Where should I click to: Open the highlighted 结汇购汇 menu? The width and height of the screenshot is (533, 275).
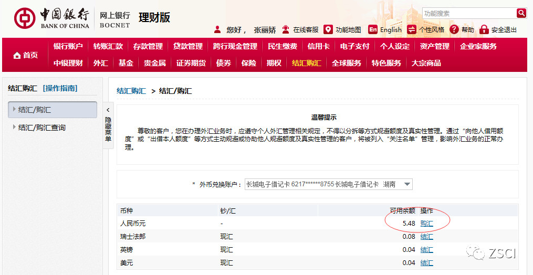pyautogui.click(x=307, y=63)
